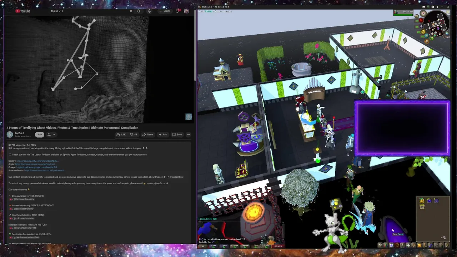
Task: Click the YouTube search input field
Action: [89, 11]
